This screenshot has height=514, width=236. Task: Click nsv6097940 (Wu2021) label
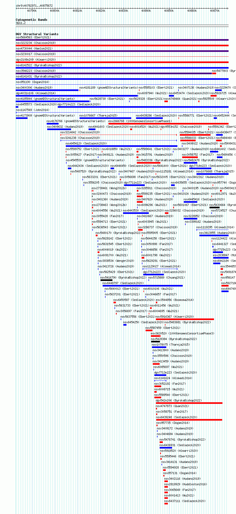tap(152, 93)
